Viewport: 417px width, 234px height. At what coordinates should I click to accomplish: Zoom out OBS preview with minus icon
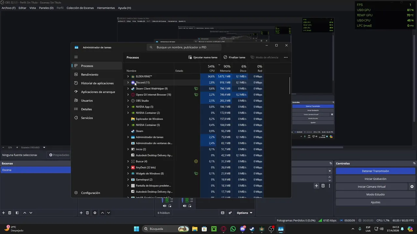[3, 147]
